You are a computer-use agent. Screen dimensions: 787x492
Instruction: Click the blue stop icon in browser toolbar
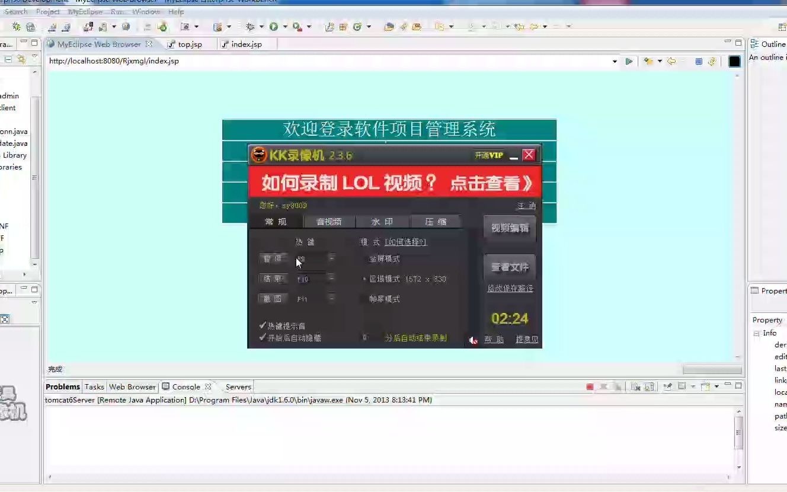coord(699,61)
